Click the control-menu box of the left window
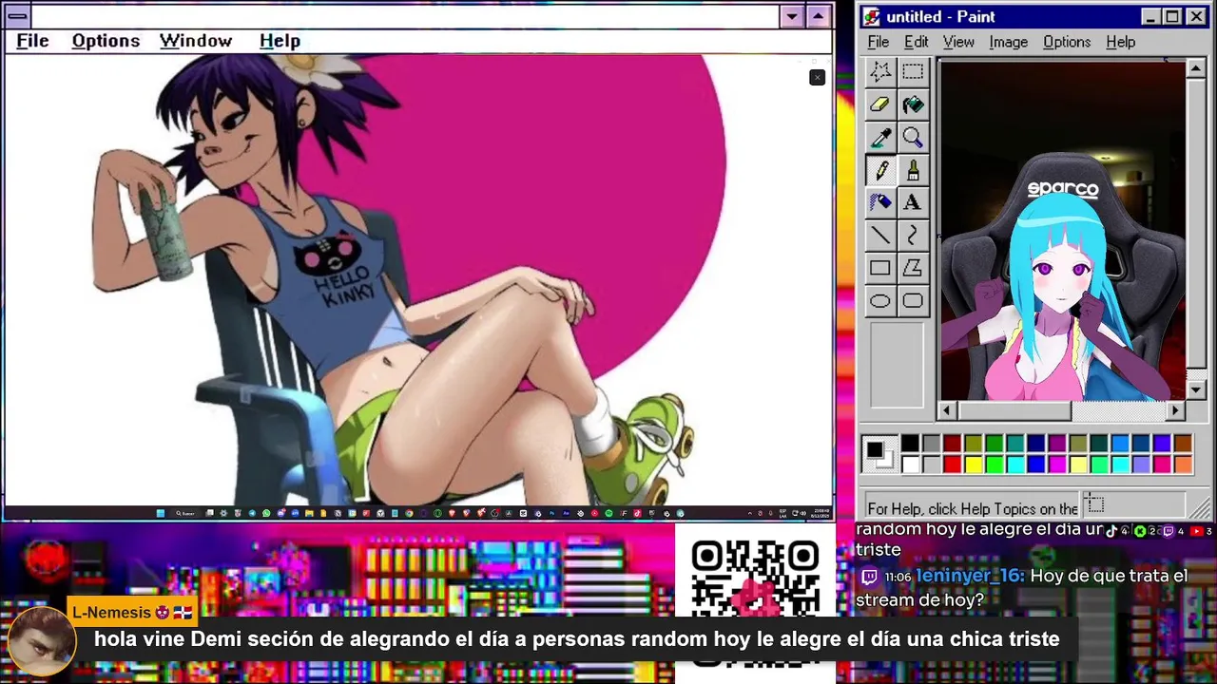 pyautogui.click(x=17, y=16)
